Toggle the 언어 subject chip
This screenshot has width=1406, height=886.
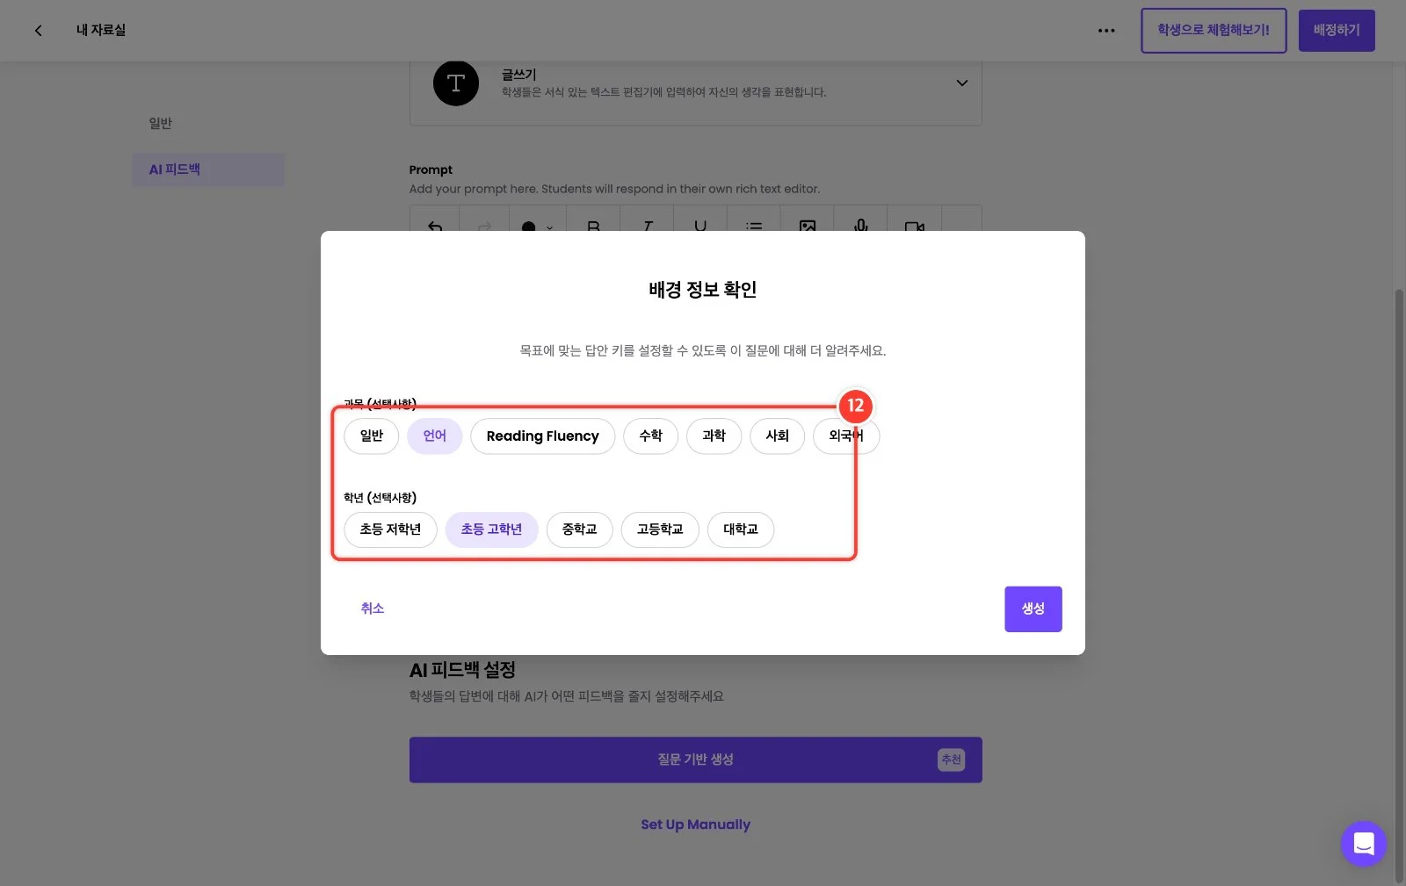click(x=435, y=436)
